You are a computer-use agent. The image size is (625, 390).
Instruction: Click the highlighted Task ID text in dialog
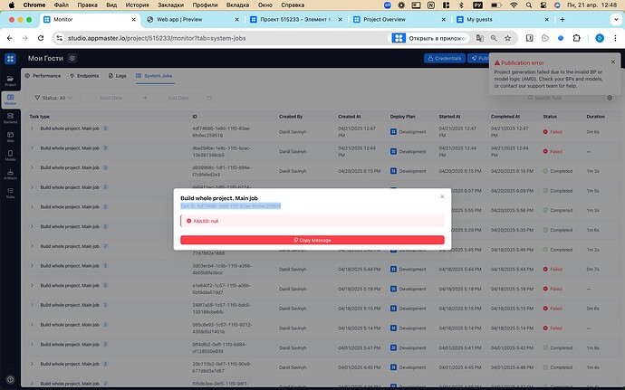(x=231, y=205)
